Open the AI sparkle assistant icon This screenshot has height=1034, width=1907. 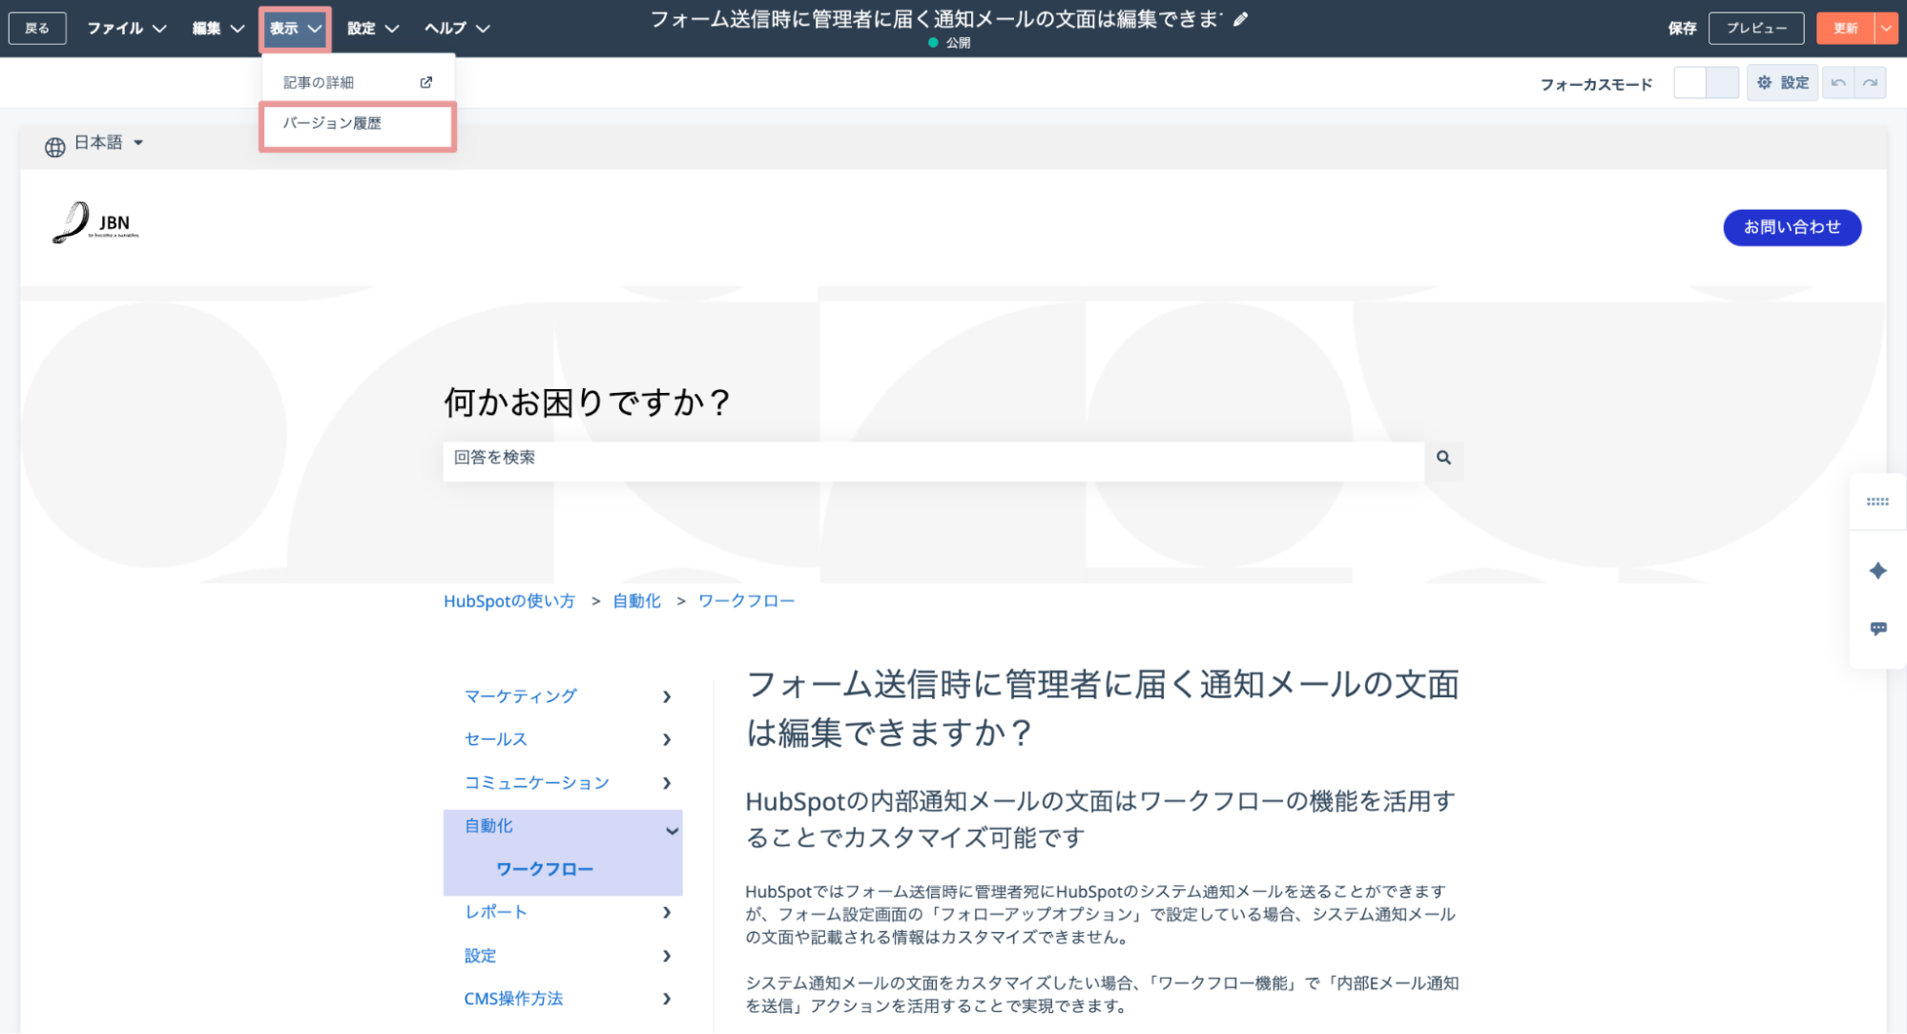pyautogui.click(x=1877, y=570)
